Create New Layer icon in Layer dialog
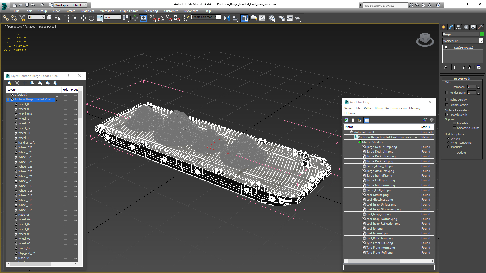Screen dimensions: 486x273 point(10,83)
